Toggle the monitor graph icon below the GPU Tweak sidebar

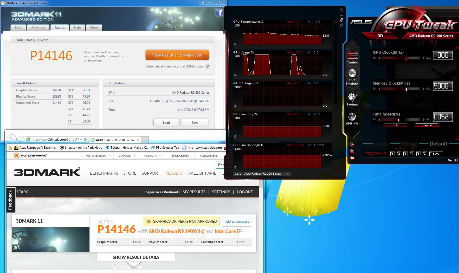click(352, 158)
